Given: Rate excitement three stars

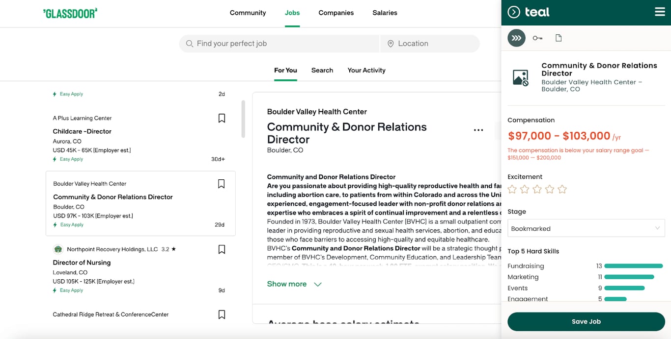Looking at the screenshot, I should point(537,189).
